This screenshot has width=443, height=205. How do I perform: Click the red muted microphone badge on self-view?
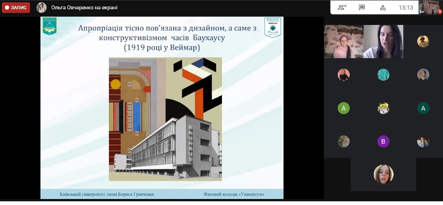440,12
